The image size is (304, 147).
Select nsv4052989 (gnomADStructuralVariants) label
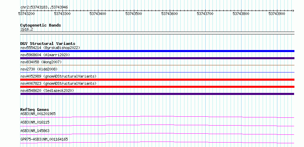click(58, 76)
